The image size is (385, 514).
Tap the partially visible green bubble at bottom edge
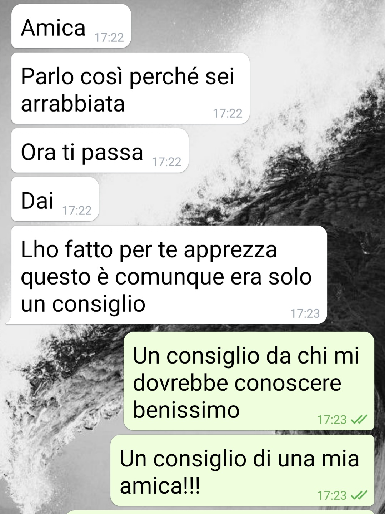tap(220, 512)
